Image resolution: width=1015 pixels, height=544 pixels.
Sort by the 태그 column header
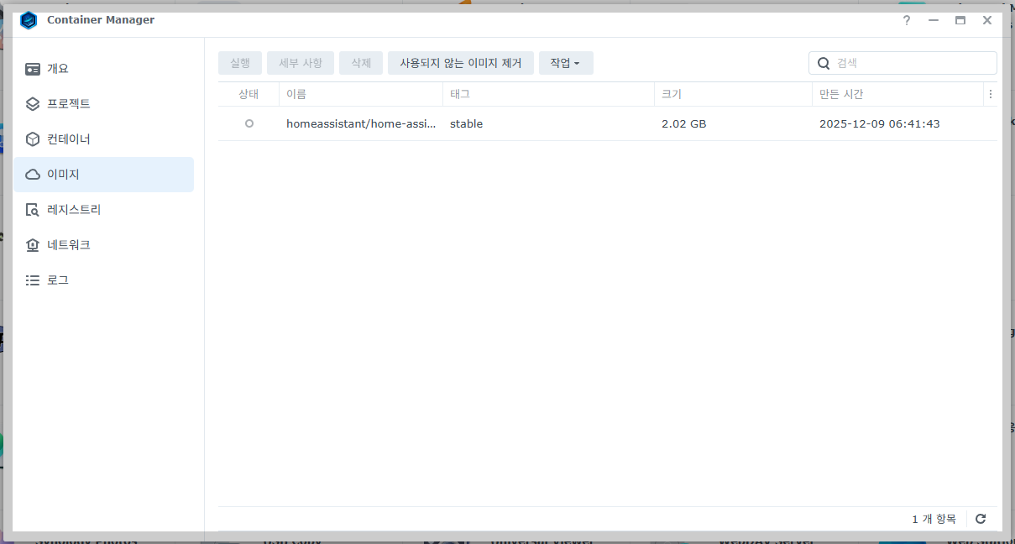(548, 94)
